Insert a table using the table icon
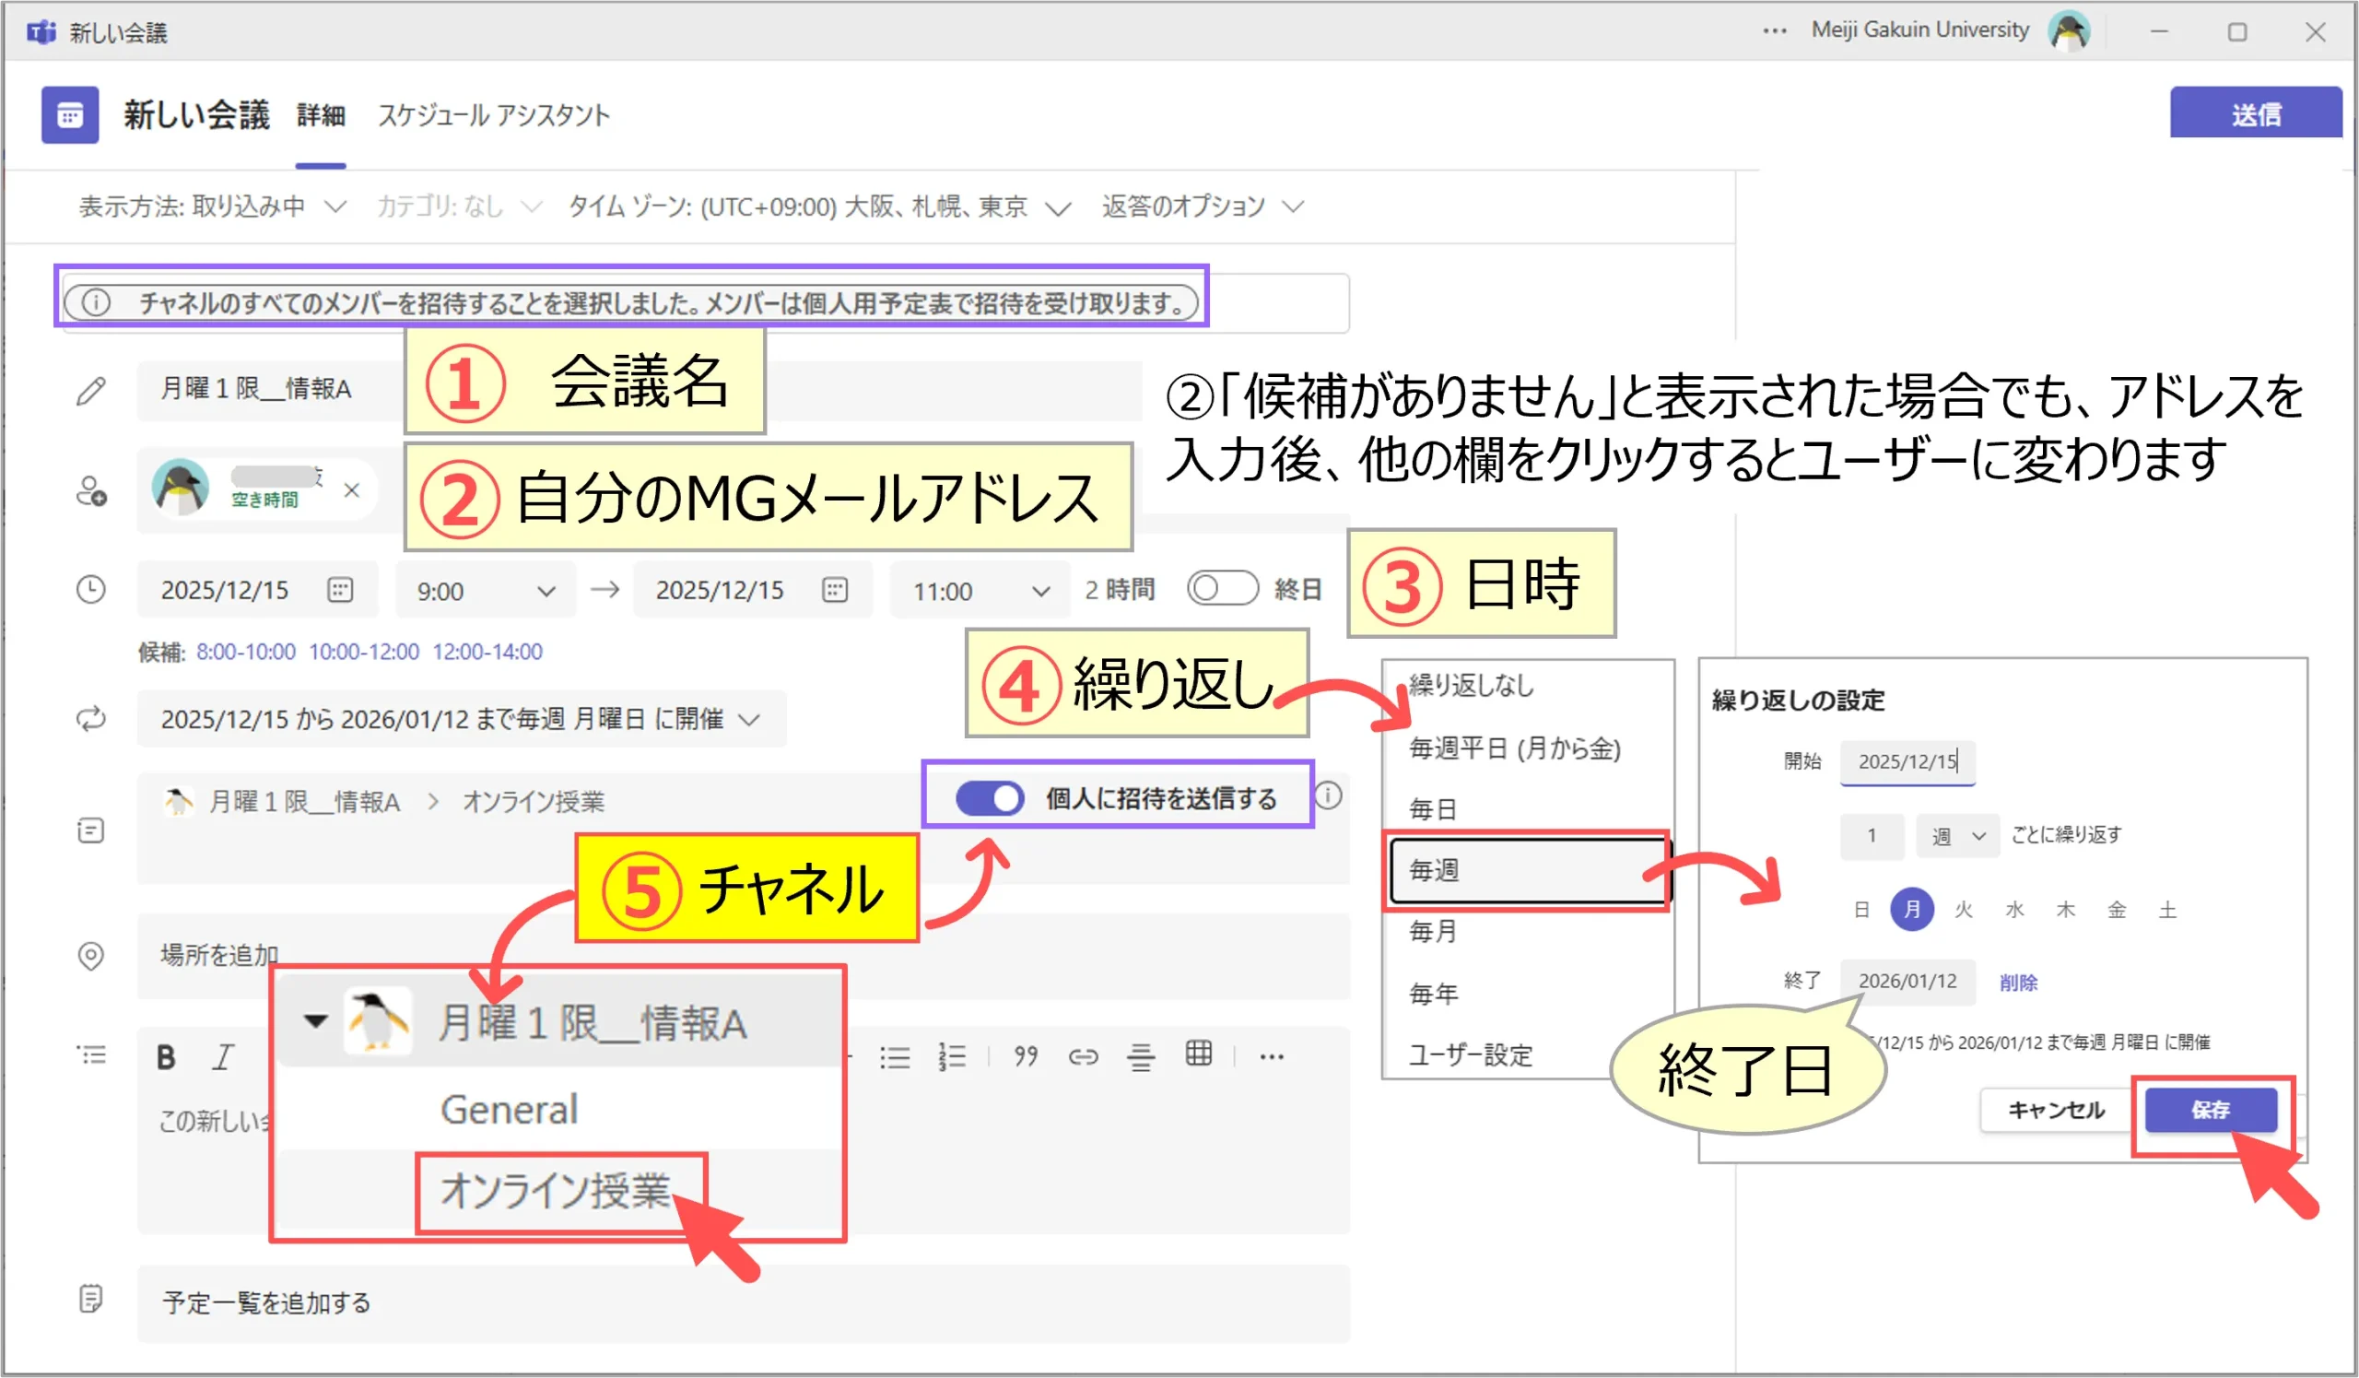The image size is (2359, 1378). [x=1198, y=1054]
